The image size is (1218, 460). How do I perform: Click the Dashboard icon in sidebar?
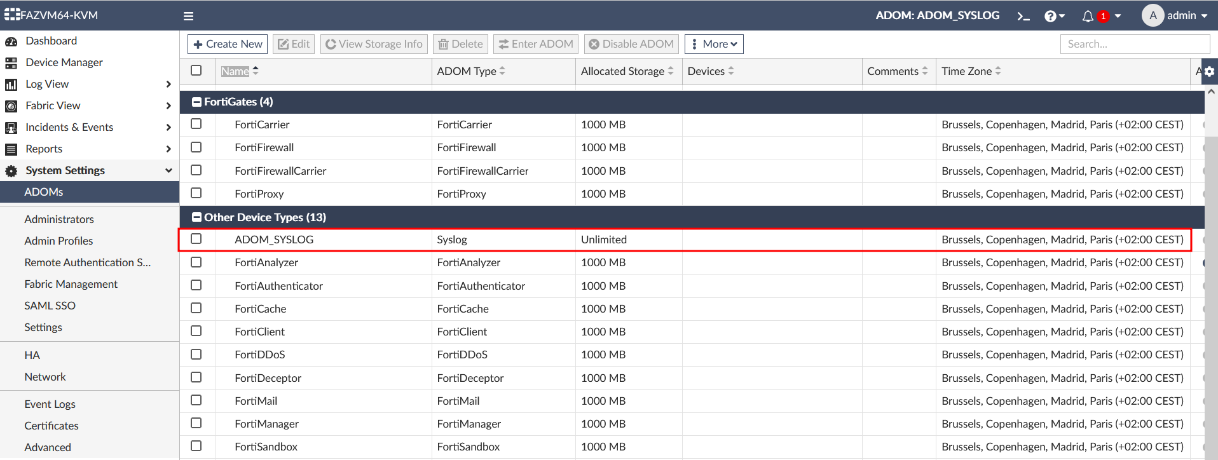(x=11, y=41)
